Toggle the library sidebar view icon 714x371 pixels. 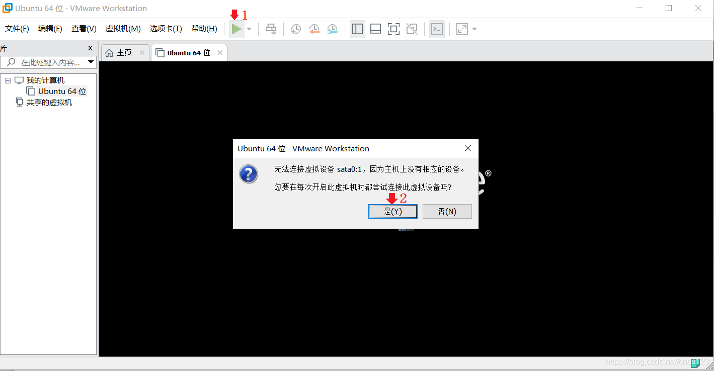(x=358, y=29)
